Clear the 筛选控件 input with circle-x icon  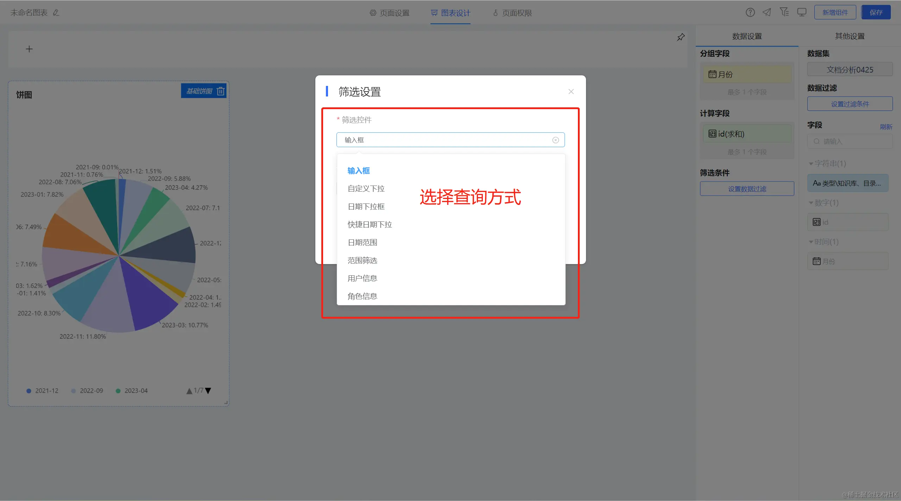[x=555, y=140]
